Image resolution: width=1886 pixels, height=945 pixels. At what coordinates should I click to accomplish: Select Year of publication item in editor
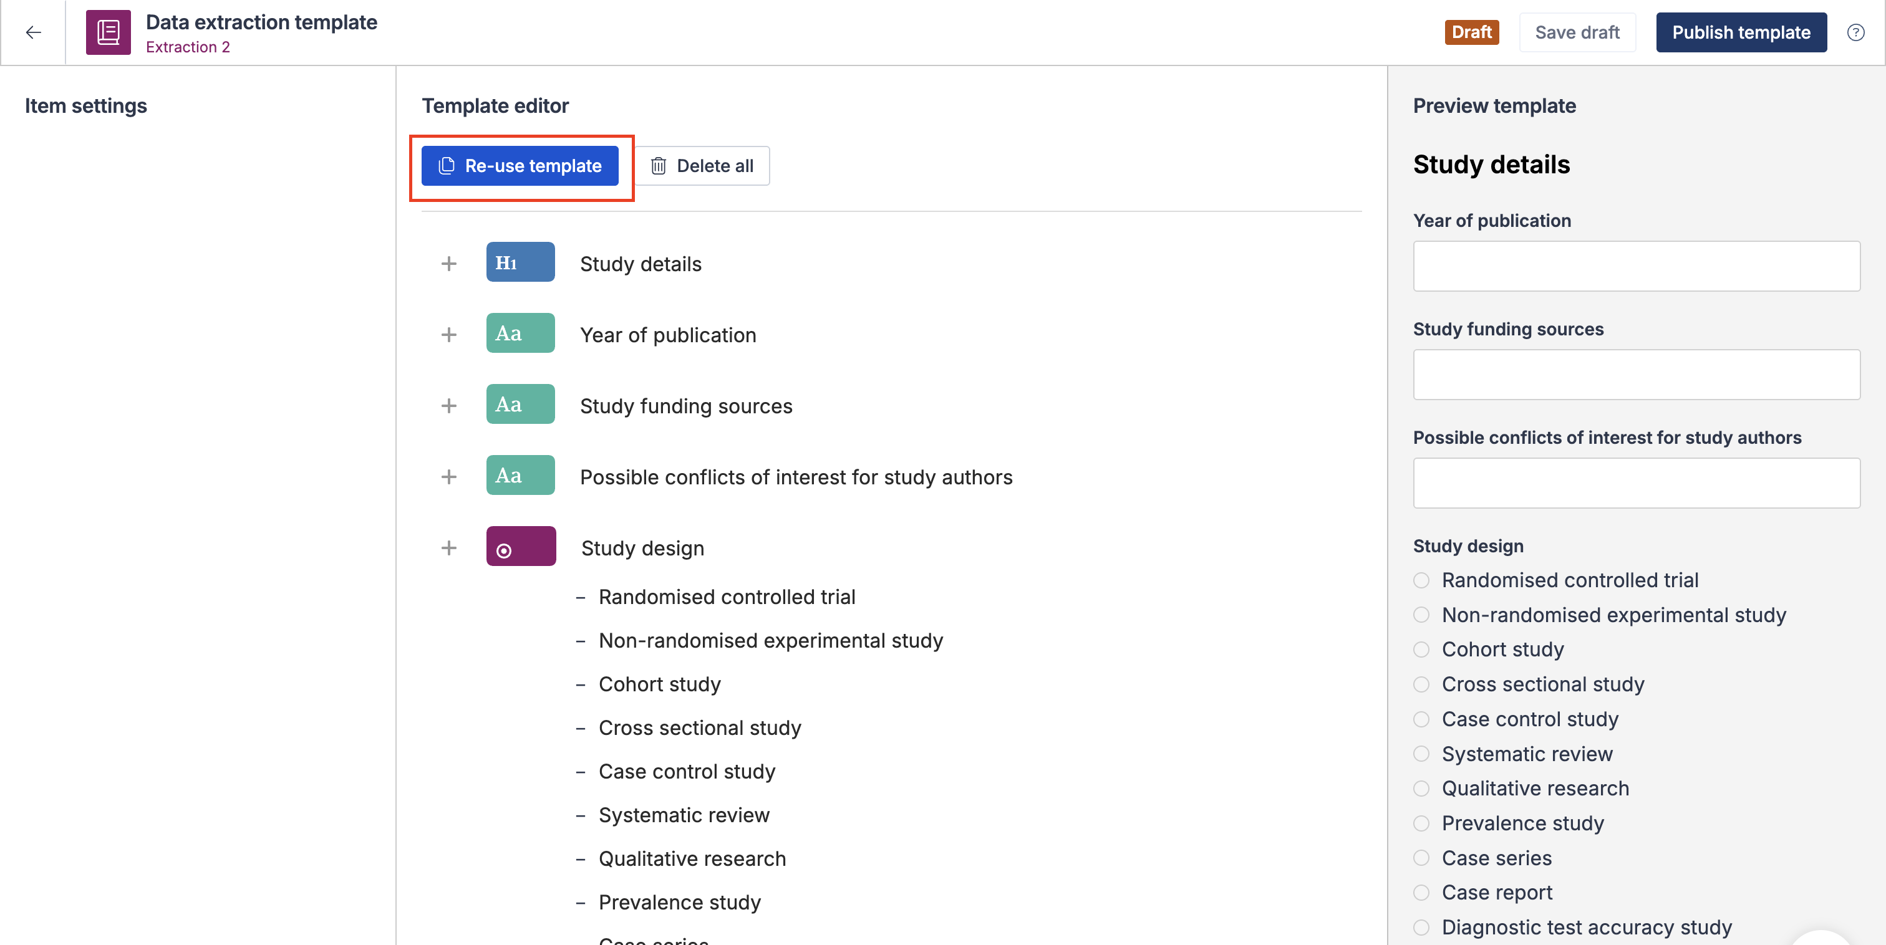click(x=668, y=335)
